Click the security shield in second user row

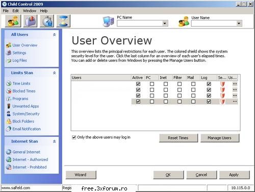tap(222, 90)
